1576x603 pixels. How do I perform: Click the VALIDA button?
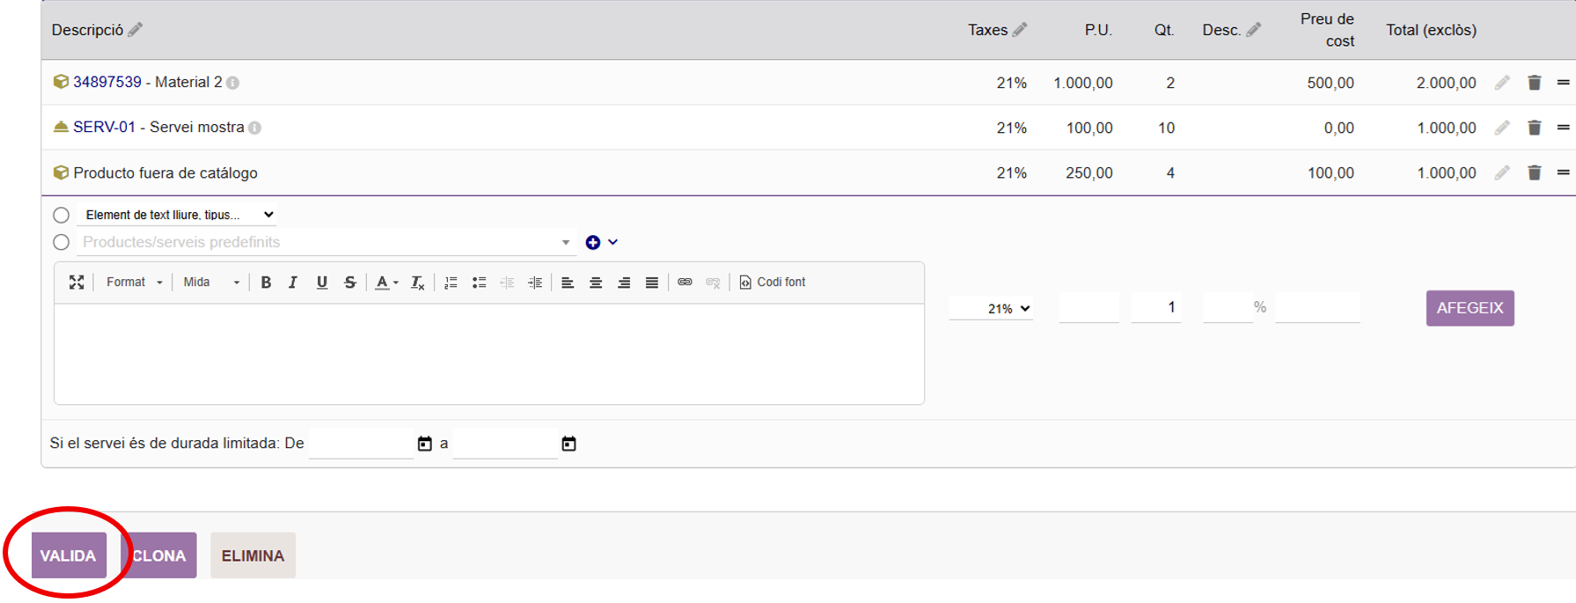tap(69, 555)
